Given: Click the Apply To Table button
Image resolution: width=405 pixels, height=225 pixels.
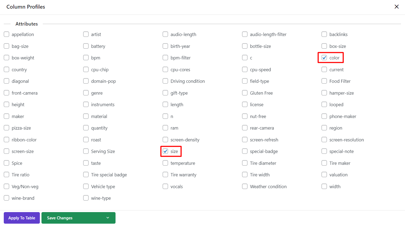Looking at the screenshot, I should click(22, 218).
